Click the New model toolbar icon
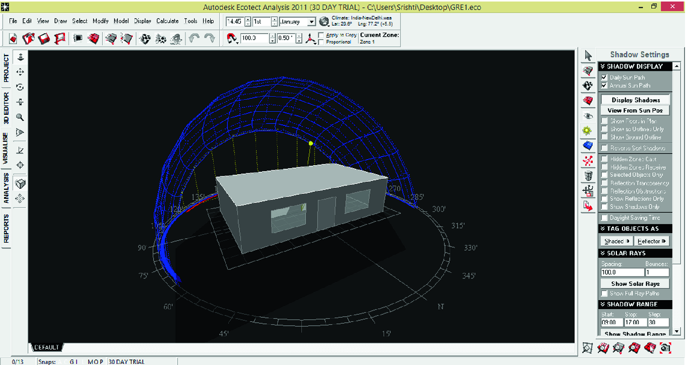This screenshot has width=687, height=365. (x=14, y=38)
